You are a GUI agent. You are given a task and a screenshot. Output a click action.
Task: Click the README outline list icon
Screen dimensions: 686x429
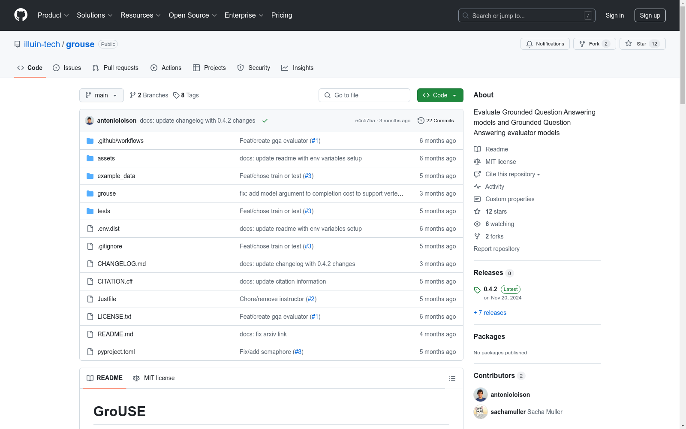click(x=452, y=378)
